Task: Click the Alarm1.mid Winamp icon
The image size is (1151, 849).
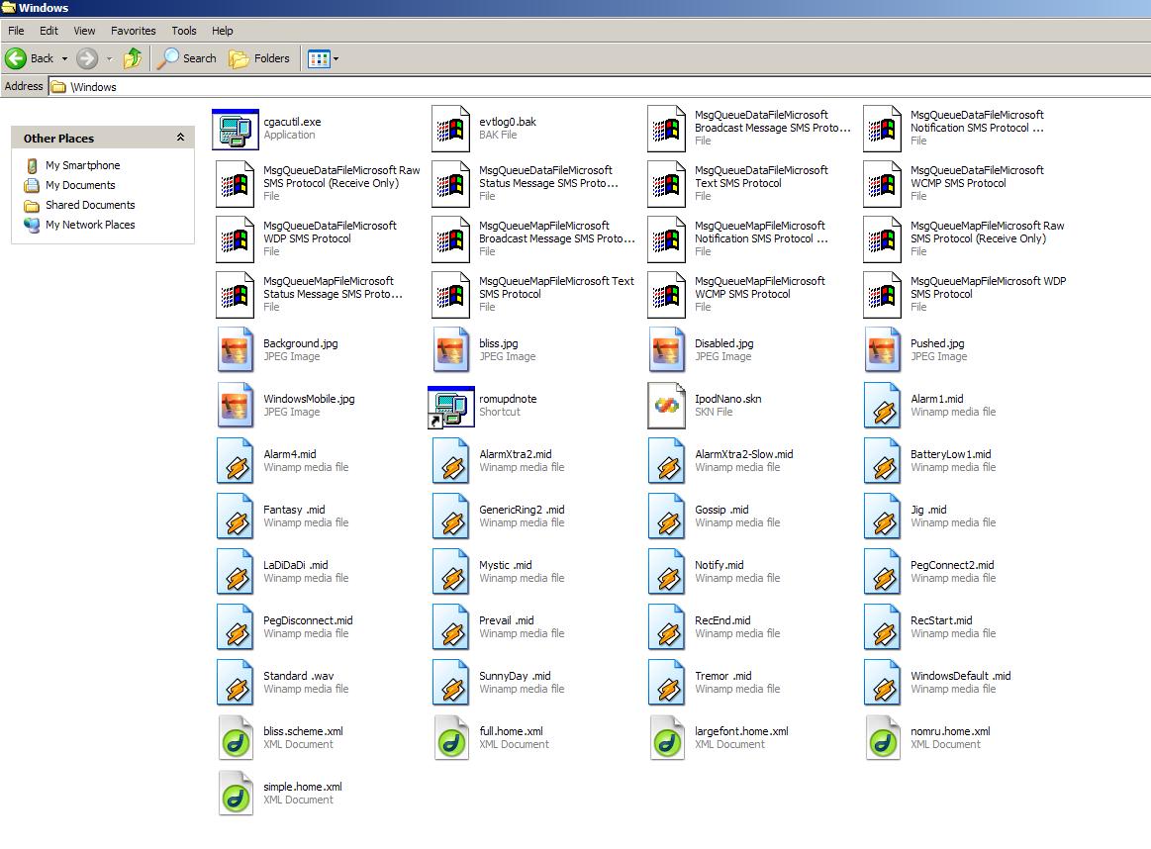Action: click(883, 406)
